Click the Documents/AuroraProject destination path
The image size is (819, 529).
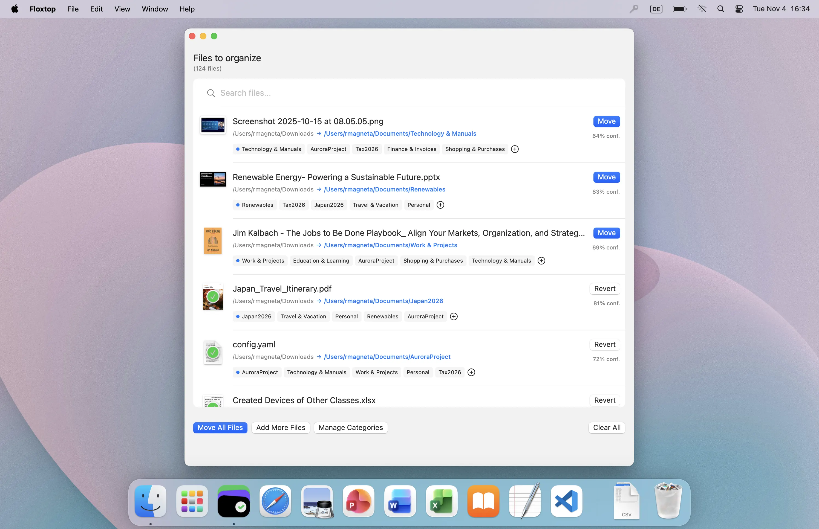pyautogui.click(x=387, y=357)
